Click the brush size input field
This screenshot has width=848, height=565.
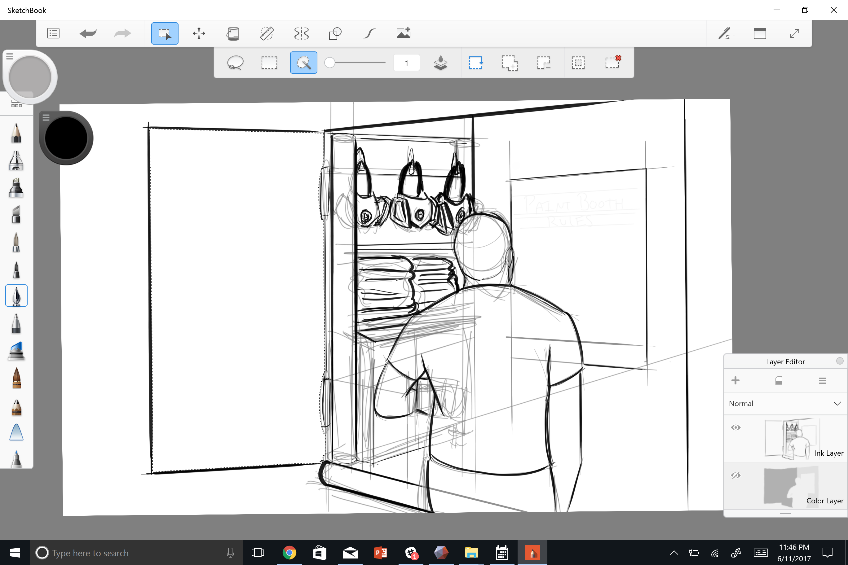tap(406, 63)
